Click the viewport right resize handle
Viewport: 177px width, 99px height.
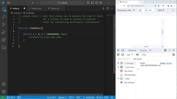pos(163,32)
